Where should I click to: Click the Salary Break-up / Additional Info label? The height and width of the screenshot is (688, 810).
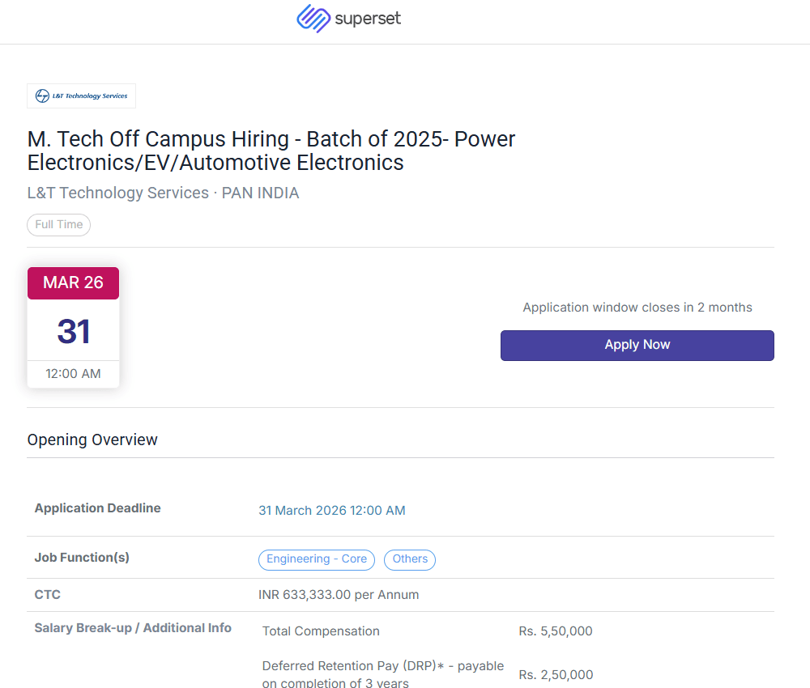point(133,628)
